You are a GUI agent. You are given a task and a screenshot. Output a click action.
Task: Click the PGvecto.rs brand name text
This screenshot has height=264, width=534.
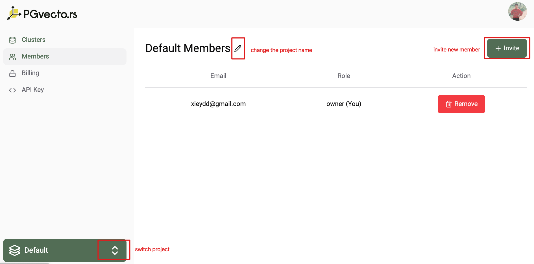tap(50, 14)
